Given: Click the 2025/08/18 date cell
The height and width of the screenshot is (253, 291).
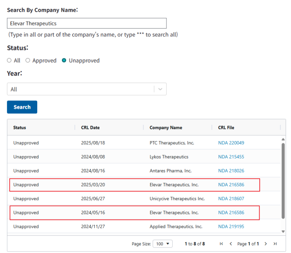Looking at the screenshot, I should coord(93,143).
